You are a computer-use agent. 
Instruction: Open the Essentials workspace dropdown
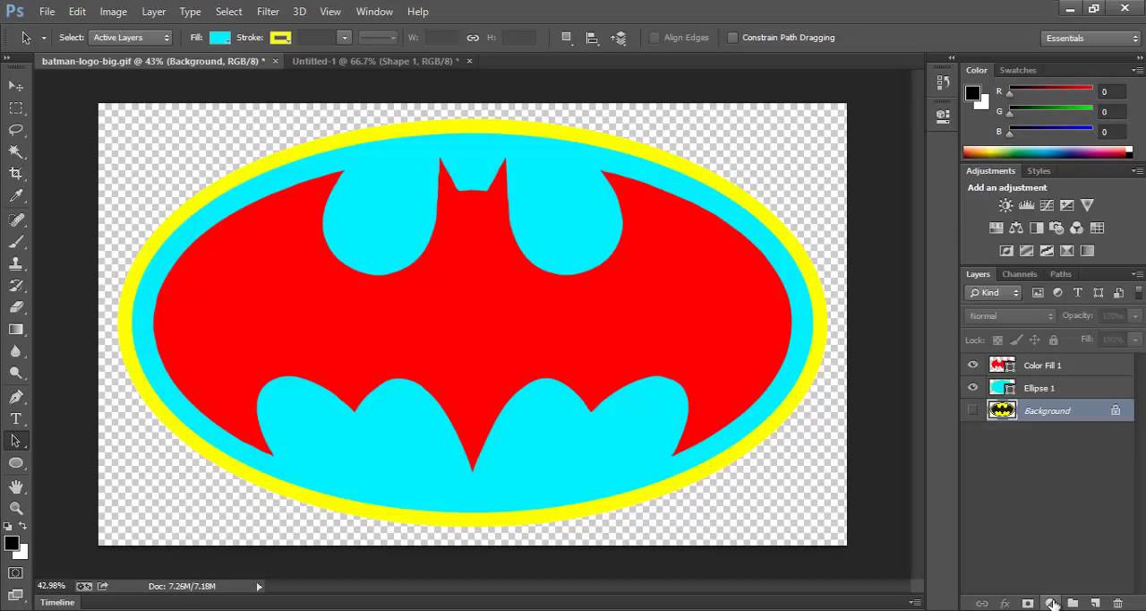click(1091, 38)
